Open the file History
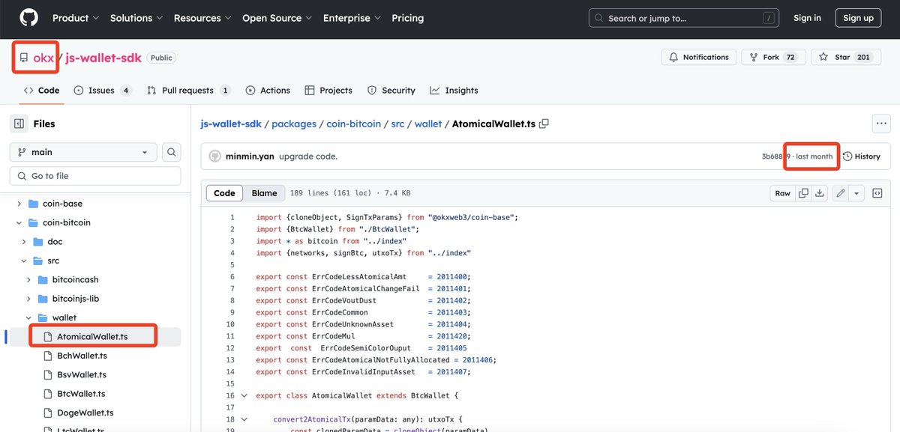900x432 pixels. (861, 156)
